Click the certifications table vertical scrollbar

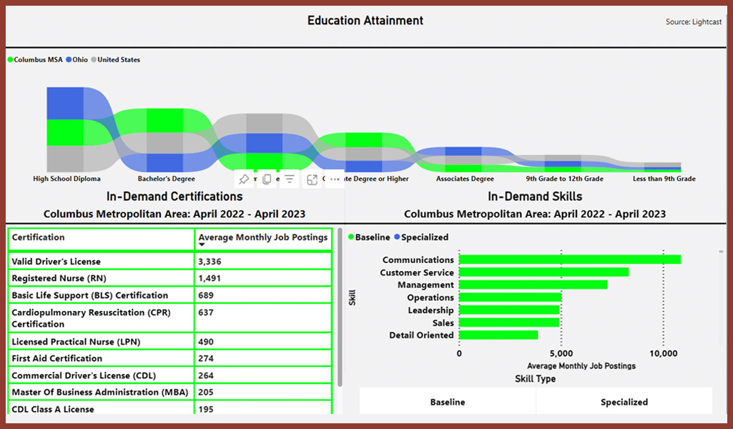point(340,307)
